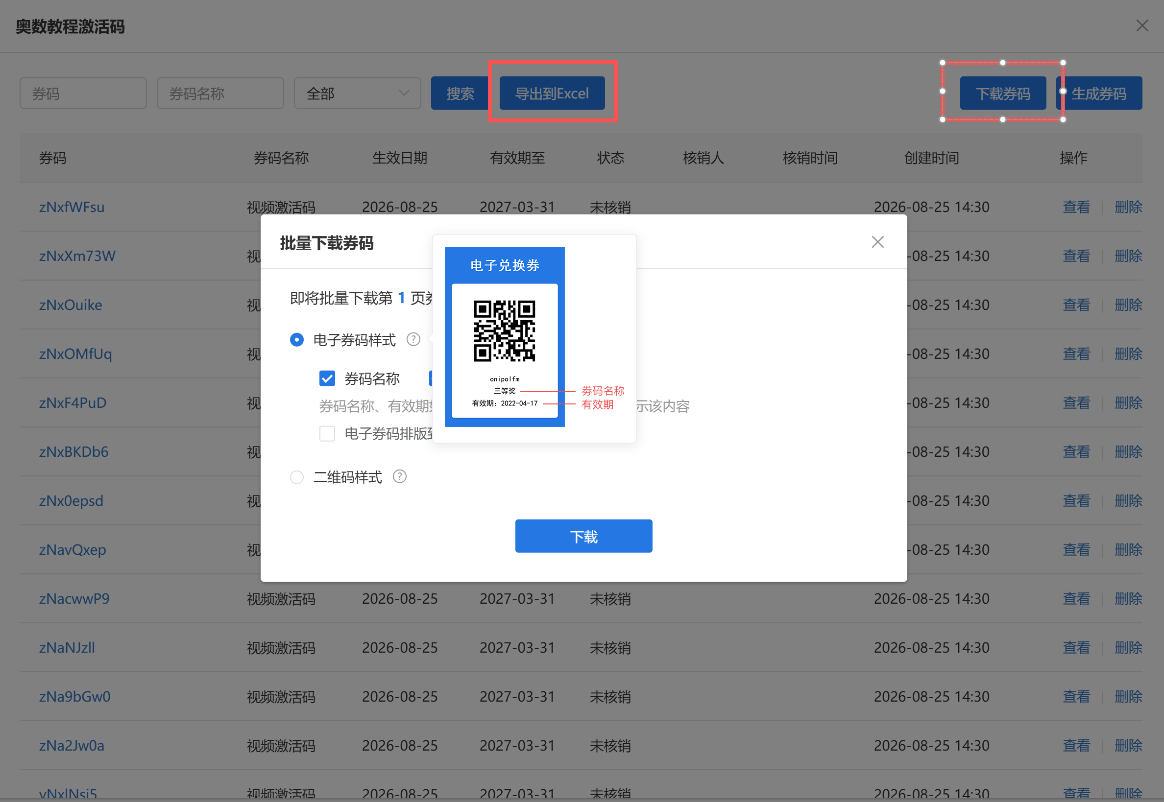Viewport: 1164px width, 802px height.
Task: Click 查看 in the zNxXm73W row
Action: click(1076, 256)
